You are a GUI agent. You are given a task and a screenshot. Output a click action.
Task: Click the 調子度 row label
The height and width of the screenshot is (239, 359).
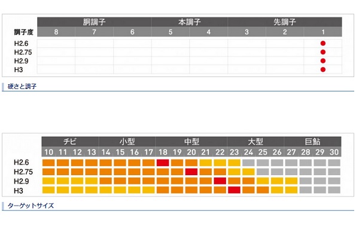click(x=25, y=32)
